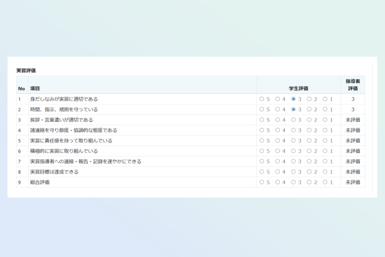Choose rating 2 for 時間、指示、規則を守っている
This screenshot has height=257, width=385.
tap(309, 110)
